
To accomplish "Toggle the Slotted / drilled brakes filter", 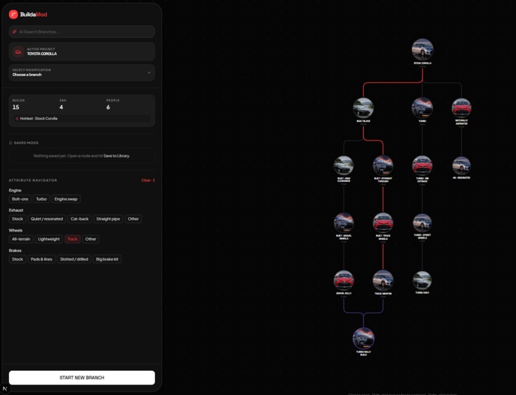I will coord(74,259).
